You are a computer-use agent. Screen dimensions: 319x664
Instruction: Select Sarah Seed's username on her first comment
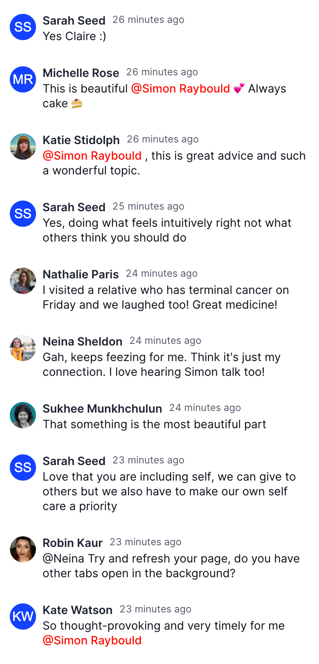pos(74,20)
